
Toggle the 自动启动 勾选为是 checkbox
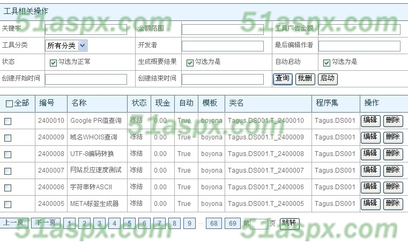point(327,63)
